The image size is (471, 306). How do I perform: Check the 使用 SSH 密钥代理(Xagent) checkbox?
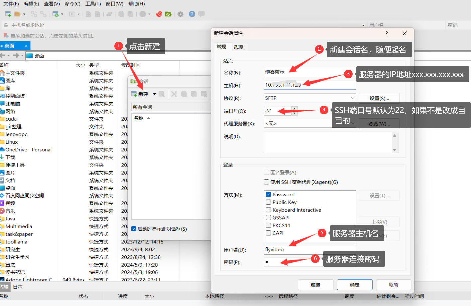pos(266,182)
